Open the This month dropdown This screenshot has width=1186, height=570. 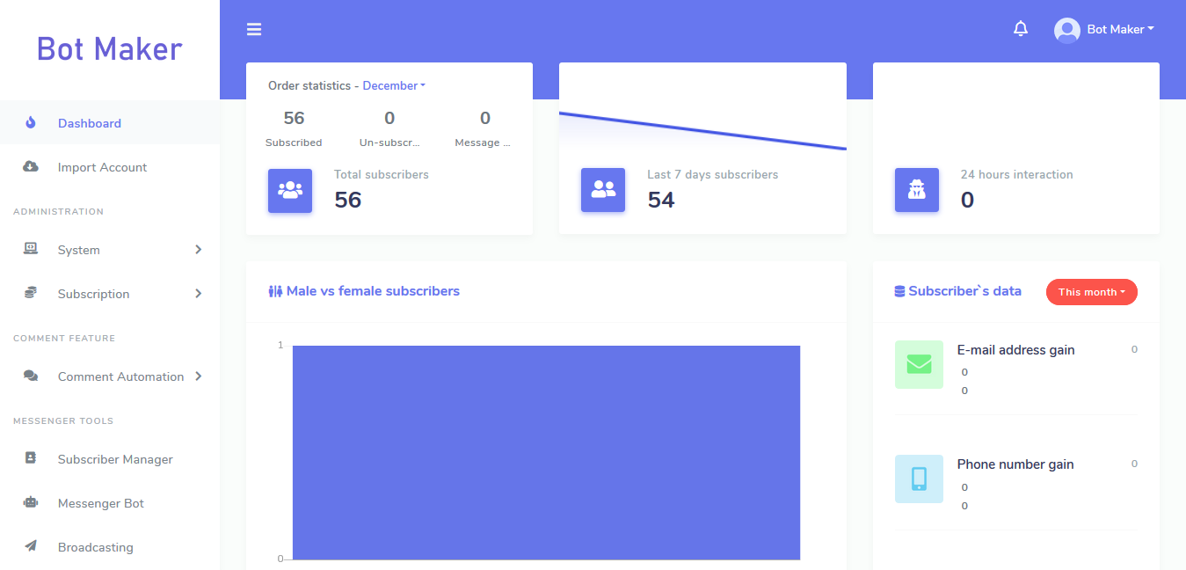(1091, 292)
